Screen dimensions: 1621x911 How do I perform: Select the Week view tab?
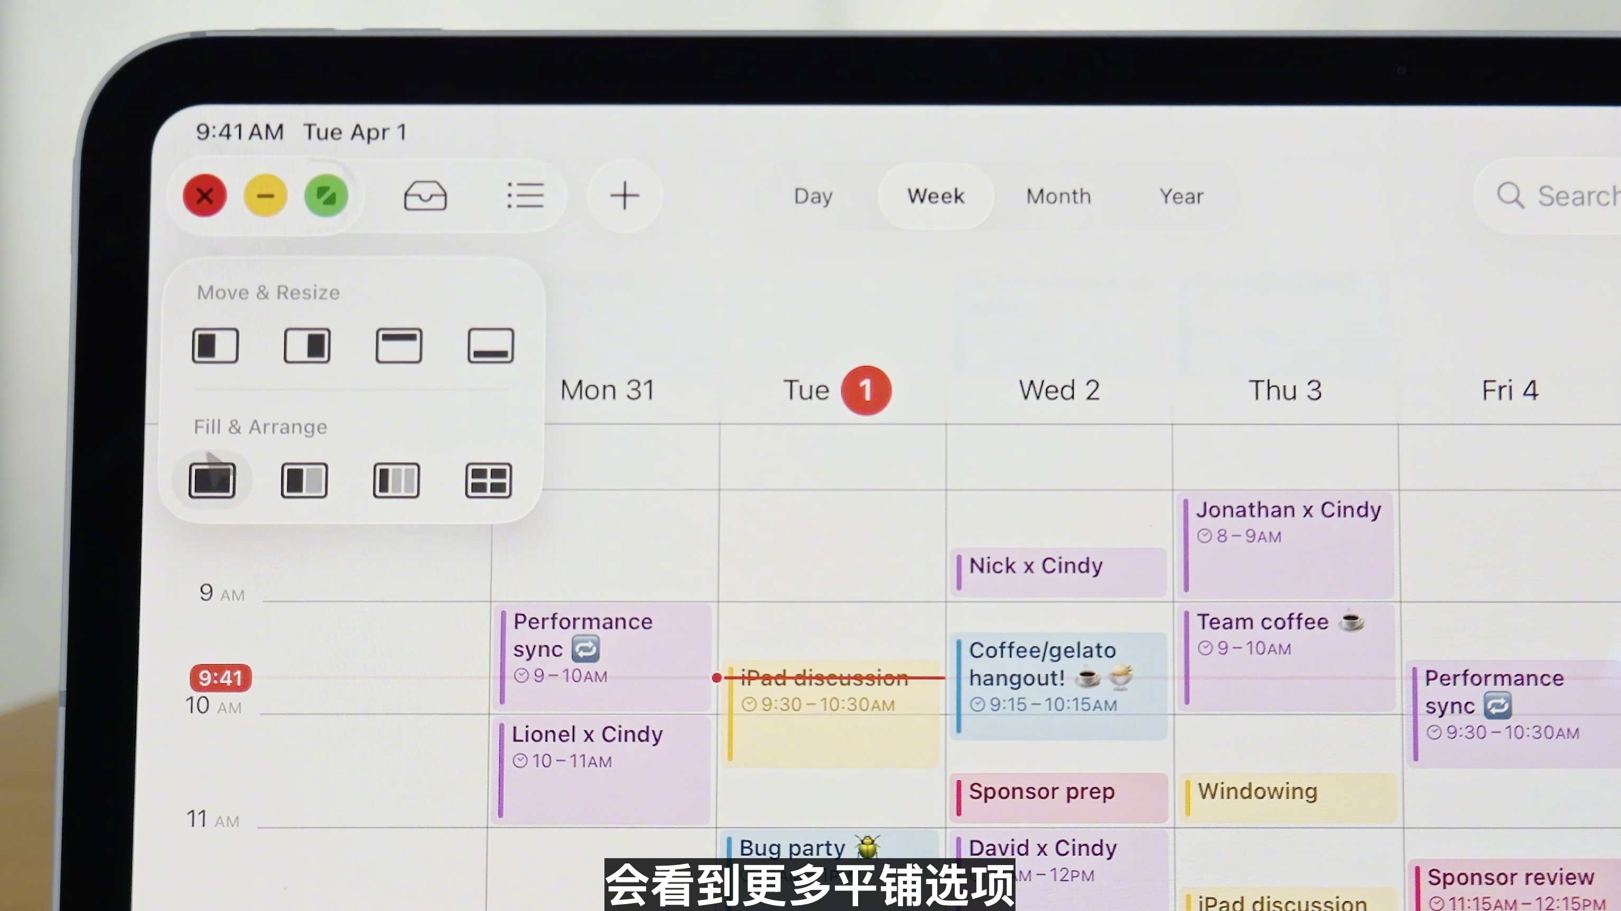936,196
